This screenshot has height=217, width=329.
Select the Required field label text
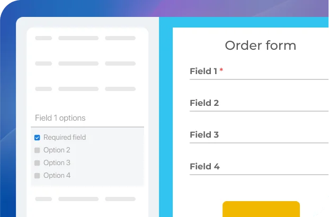coord(65,138)
